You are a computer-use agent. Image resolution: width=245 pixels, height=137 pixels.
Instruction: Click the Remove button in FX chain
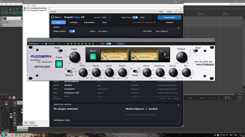click(x=32, y=123)
